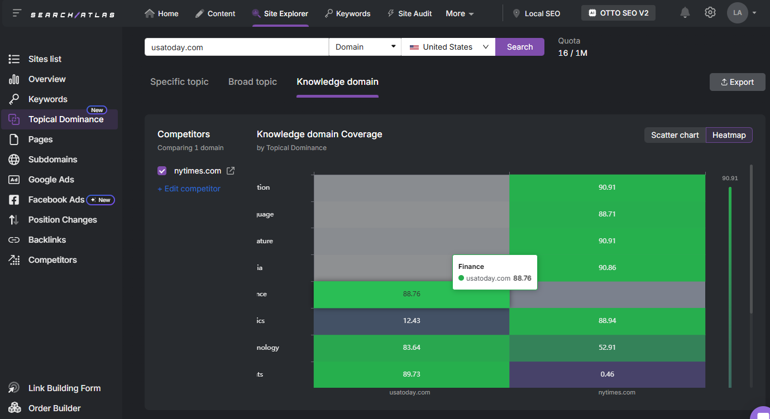The image size is (770, 419).
Task: Click the Keywords magnifier icon in sidebar
Action: (x=13, y=99)
